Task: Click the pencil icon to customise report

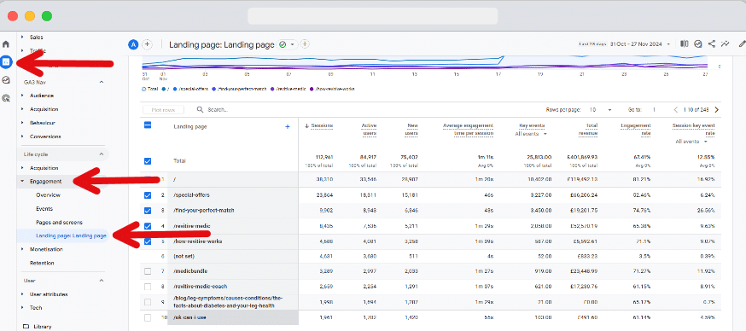Action: tap(742, 44)
